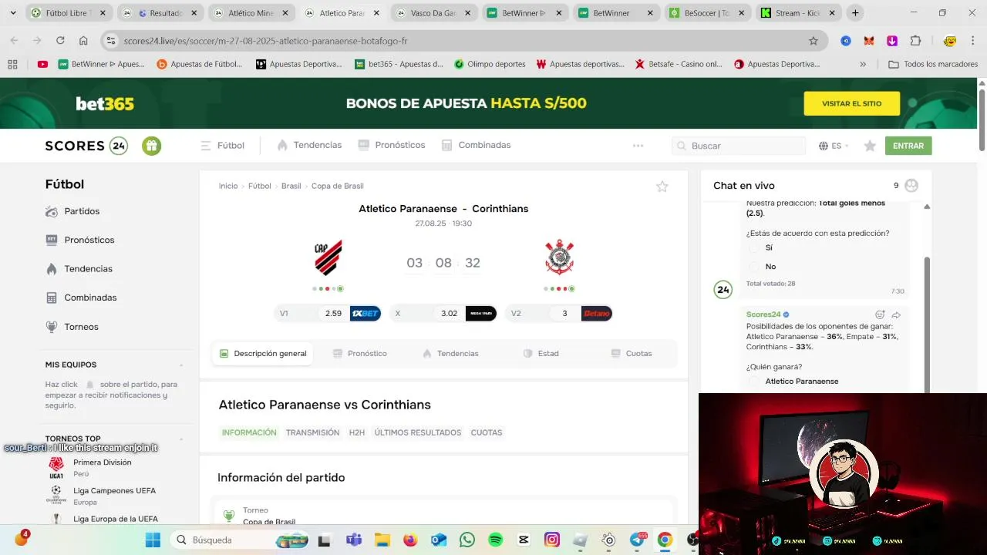Open WhatsApp from the taskbar

(467, 540)
